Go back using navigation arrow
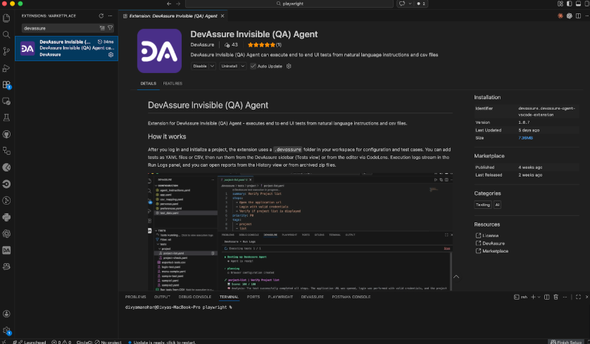The width and height of the screenshot is (590, 344). tap(169, 4)
